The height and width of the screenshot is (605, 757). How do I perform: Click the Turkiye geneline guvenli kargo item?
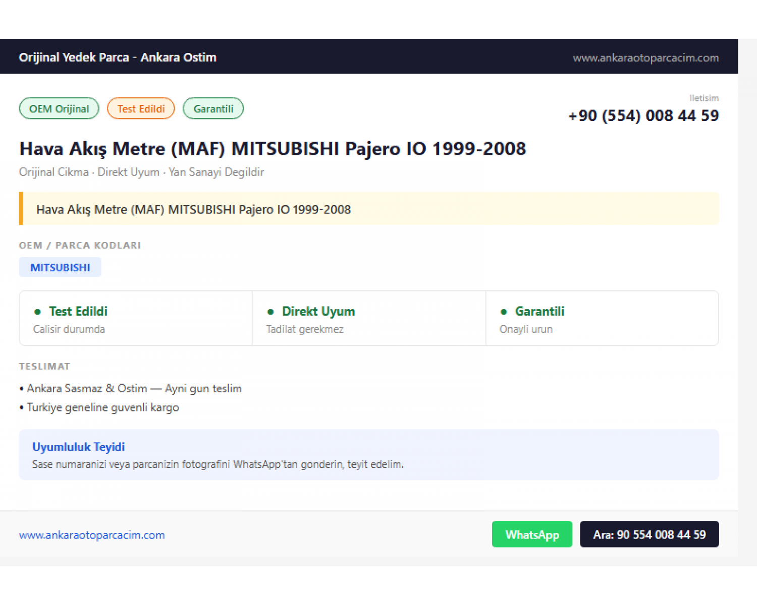pyautogui.click(x=99, y=407)
